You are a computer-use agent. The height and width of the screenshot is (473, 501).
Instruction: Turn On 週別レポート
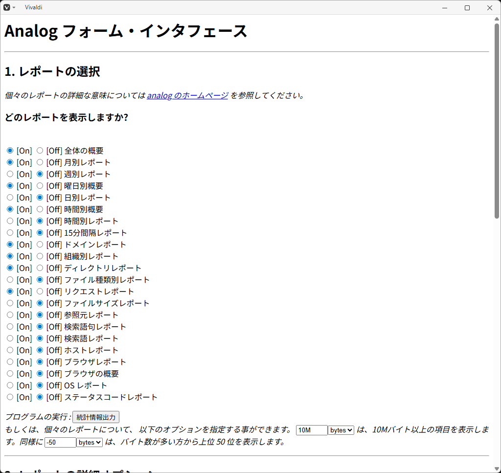(x=10, y=174)
